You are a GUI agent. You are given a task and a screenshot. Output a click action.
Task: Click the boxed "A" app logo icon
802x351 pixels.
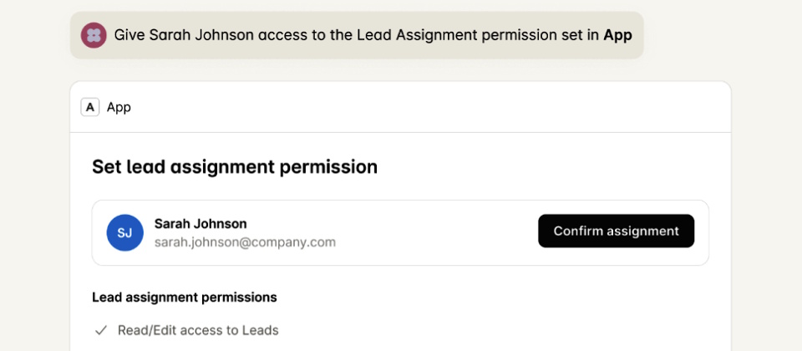(x=90, y=107)
